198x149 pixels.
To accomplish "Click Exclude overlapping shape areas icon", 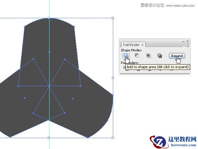I will pyautogui.click(x=160, y=56).
